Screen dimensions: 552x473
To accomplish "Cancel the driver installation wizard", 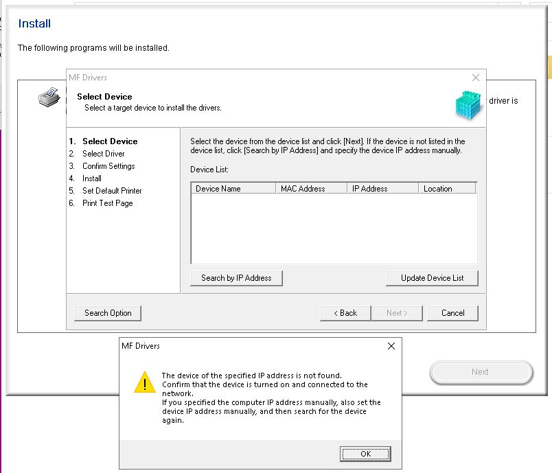I will [x=452, y=313].
